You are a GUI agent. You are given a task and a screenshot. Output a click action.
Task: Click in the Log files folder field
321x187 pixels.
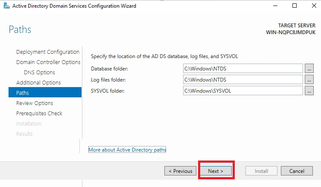tap(243, 79)
